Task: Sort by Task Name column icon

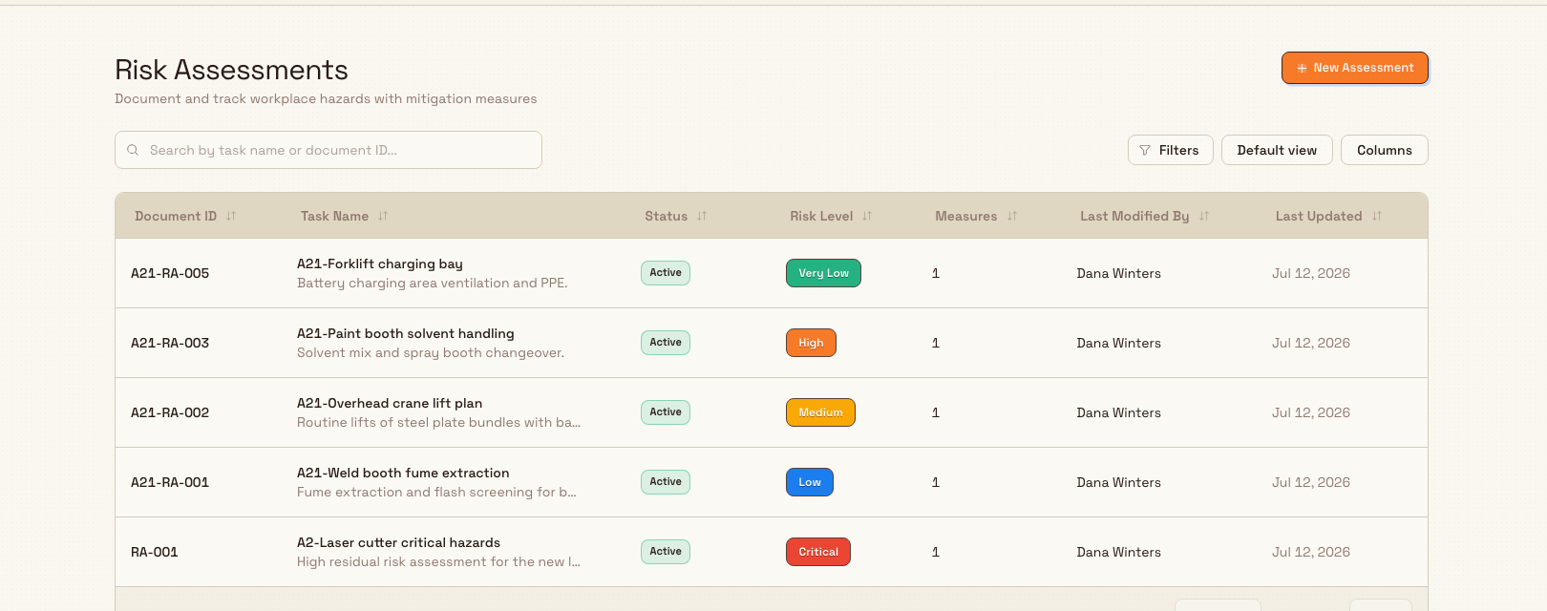Action: click(383, 216)
